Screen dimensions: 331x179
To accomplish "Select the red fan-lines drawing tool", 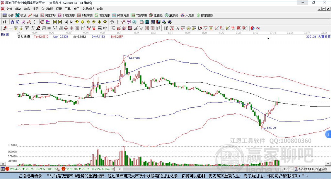I will click(119, 28).
